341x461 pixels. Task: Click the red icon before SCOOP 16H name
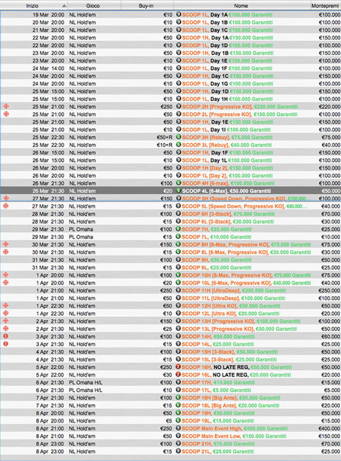point(178,367)
